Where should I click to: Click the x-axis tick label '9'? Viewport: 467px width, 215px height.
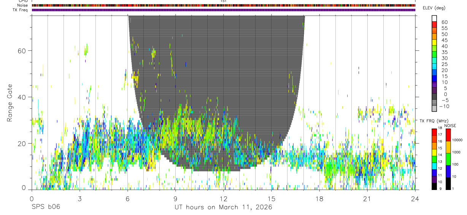pos(175,199)
